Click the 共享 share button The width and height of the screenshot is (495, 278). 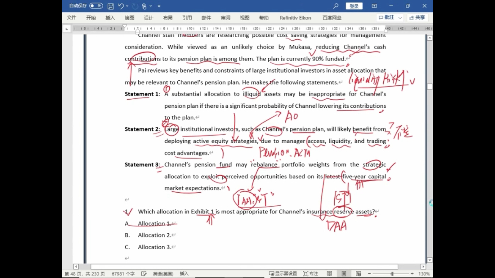point(417,18)
